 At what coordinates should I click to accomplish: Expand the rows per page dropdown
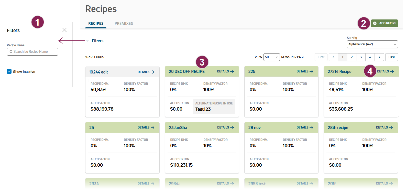271,57
